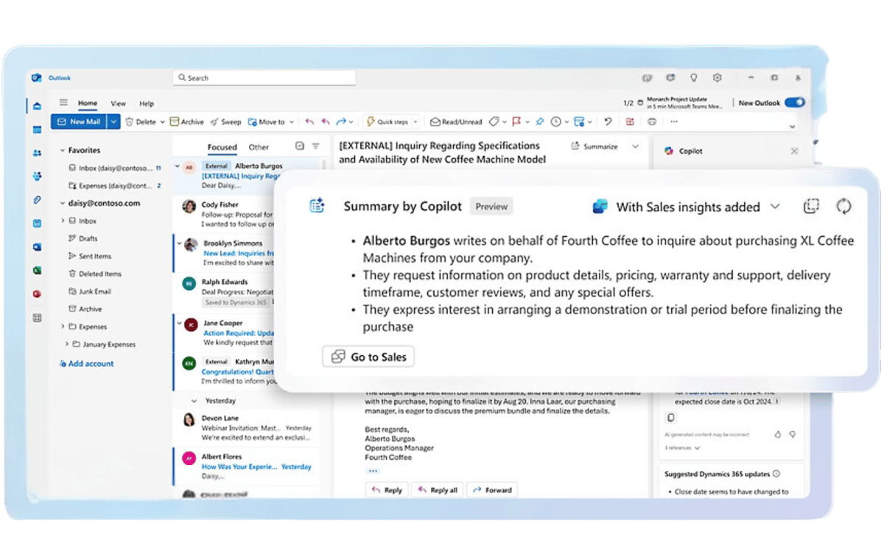Click the Read/Unread button
This screenshot has height=557, width=884.
pos(457,122)
